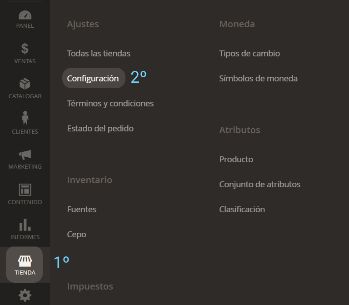Open the Producto attributes item
The image size is (349, 305).
tap(236, 160)
